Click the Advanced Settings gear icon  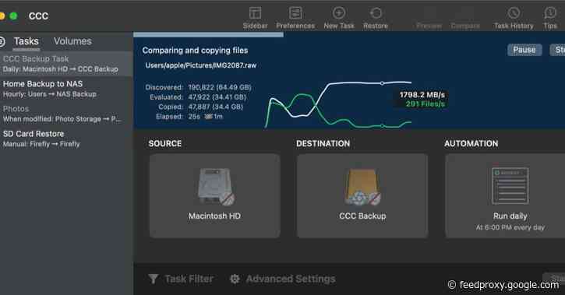235,279
